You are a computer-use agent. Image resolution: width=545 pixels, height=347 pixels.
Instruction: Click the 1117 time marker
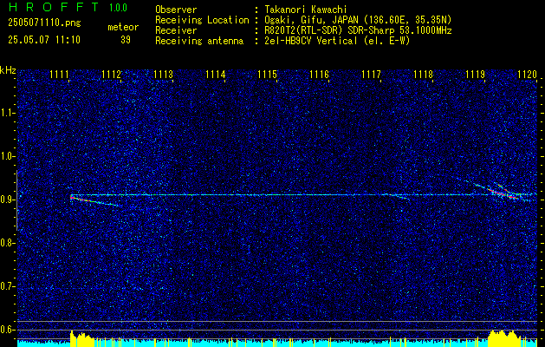pyautogui.click(x=371, y=75)
